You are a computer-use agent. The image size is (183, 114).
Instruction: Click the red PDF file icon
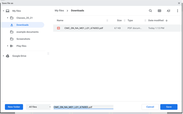pyautogui.click(x=58, y=28)
